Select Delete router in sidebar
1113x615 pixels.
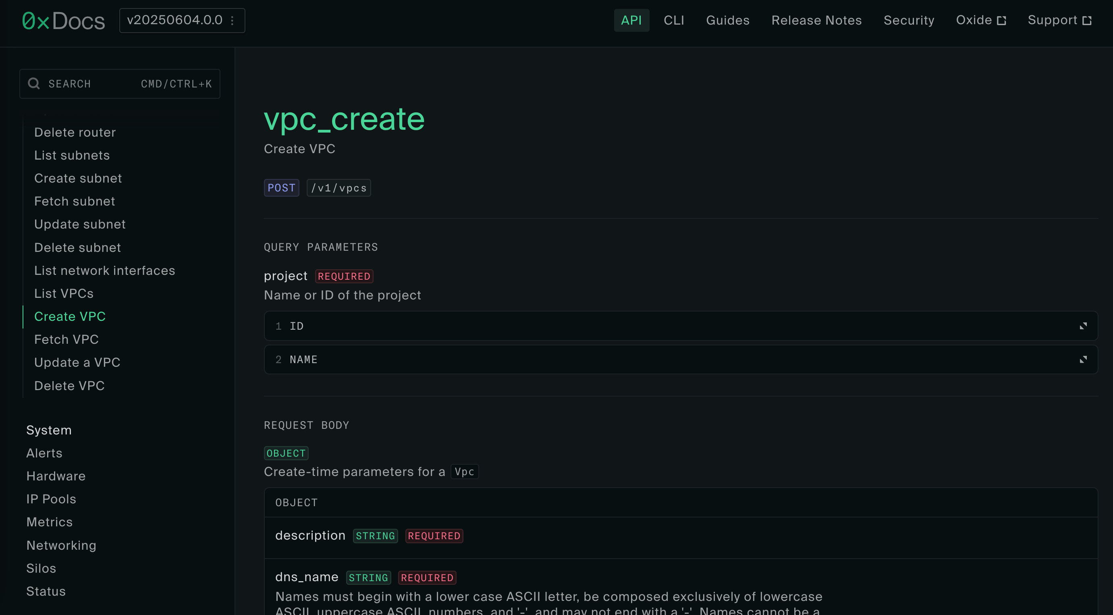coord(75,132)
